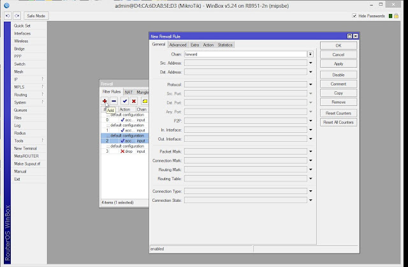Enable rule with the blue checkmark icon
Viewport: 408px width, 267px height.
pyautogui.click(x=125, y=101)
